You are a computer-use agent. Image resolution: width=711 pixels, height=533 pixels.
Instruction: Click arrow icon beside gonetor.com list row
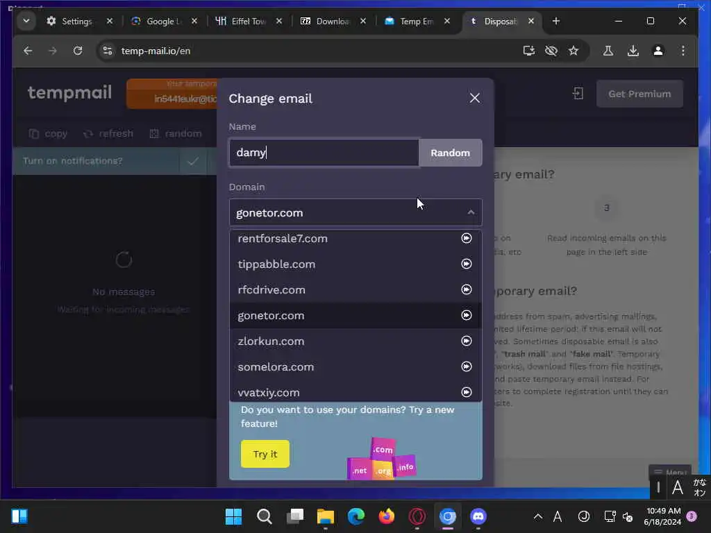[x=466, y=316]
